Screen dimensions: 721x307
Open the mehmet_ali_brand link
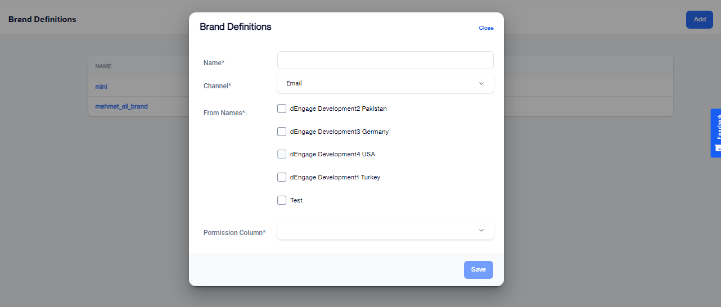point(121,106)
